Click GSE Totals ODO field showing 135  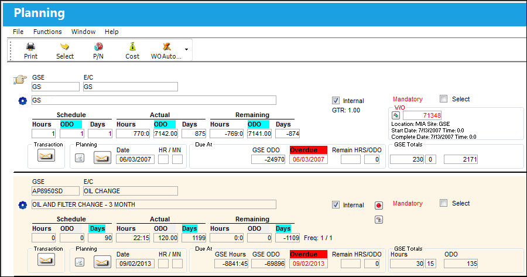coord(461,264)
